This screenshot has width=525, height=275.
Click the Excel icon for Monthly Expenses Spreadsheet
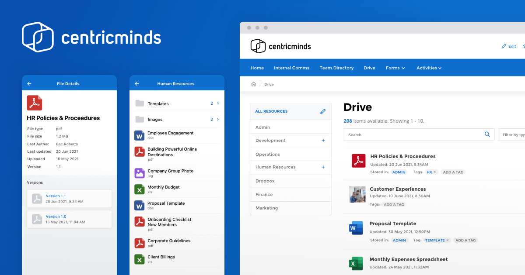356,263
